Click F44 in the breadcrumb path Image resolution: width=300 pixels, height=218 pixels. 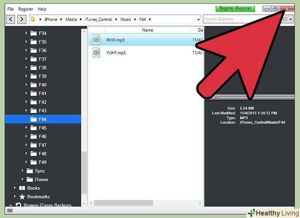143,19
